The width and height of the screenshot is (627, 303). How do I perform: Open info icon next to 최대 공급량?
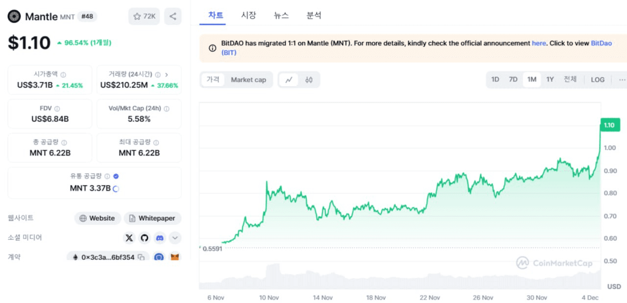point(156,142)
